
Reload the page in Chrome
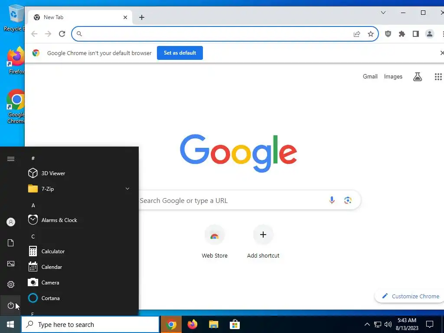(x=62, y=34)
